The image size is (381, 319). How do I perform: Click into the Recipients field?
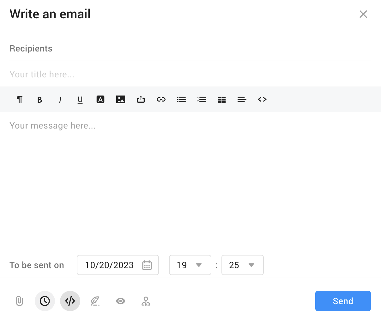click(190, 49)
